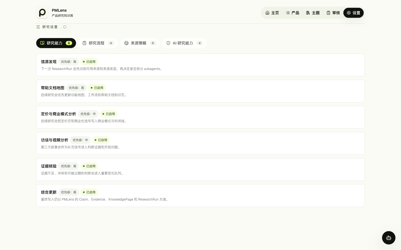Open the robot assistant floating button
401x250 pixels.
coord(389,238)
